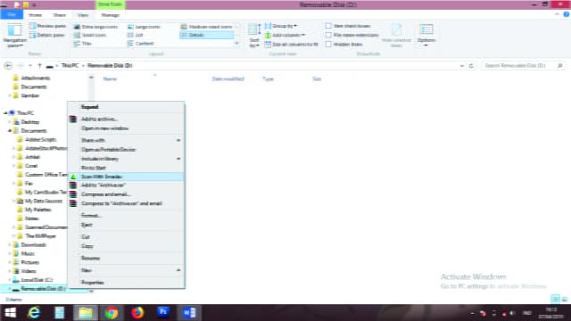Select Preview pane ribbon button
The height and width of the screenshot is (321, 571).
tap(47, 26)
